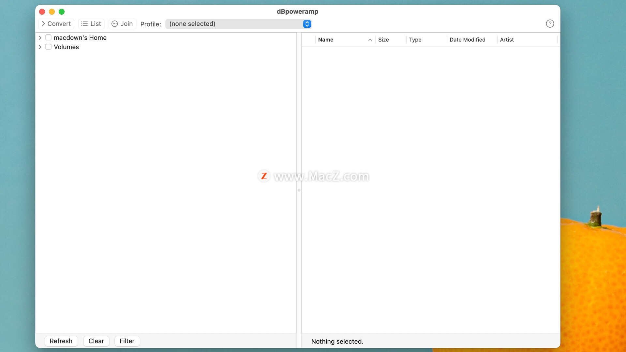
Task: Enter full screen with the green button
Action: pyautogui.click(x=62, y=12)
